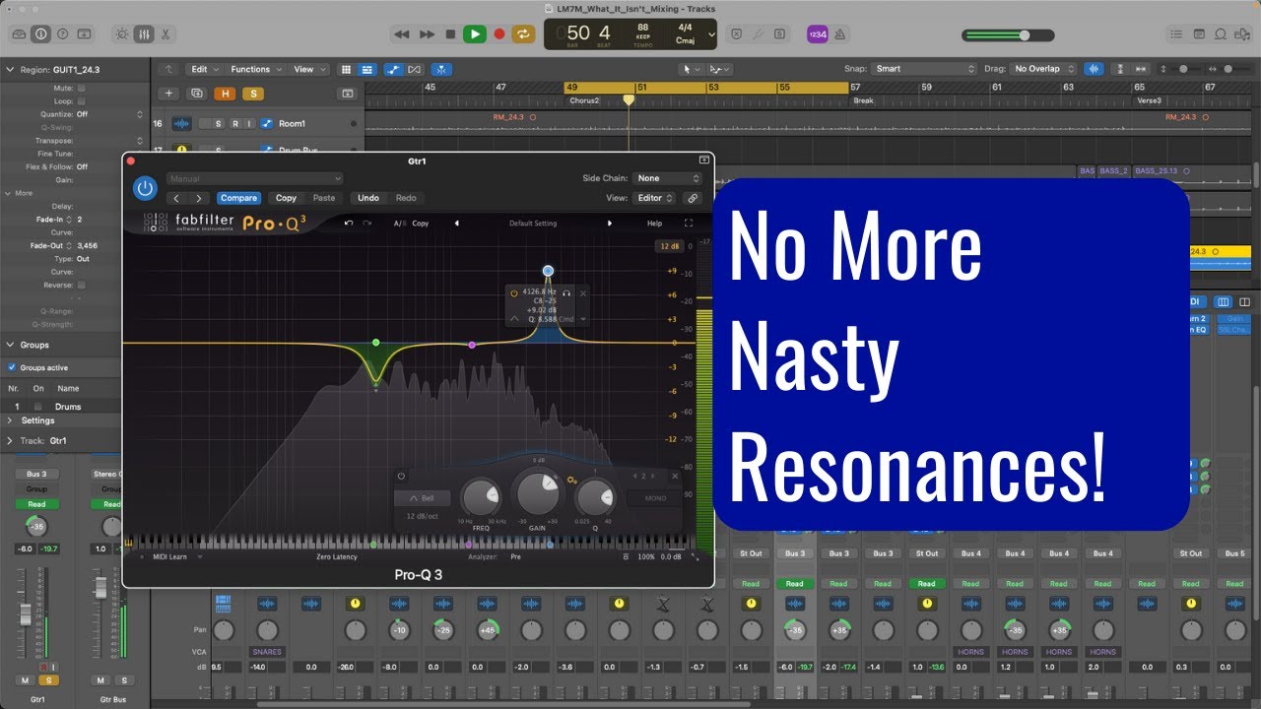Screen dimensions: 1261x709
Task: Click the grid view icon in Tracks toolbar
Action: click(x=346, y=69)
